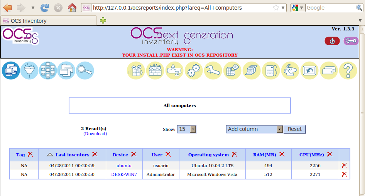The width and height of the screenshot is (365, 196).
Task: Sort by Device column header
Action: click(x=120, y=155)
